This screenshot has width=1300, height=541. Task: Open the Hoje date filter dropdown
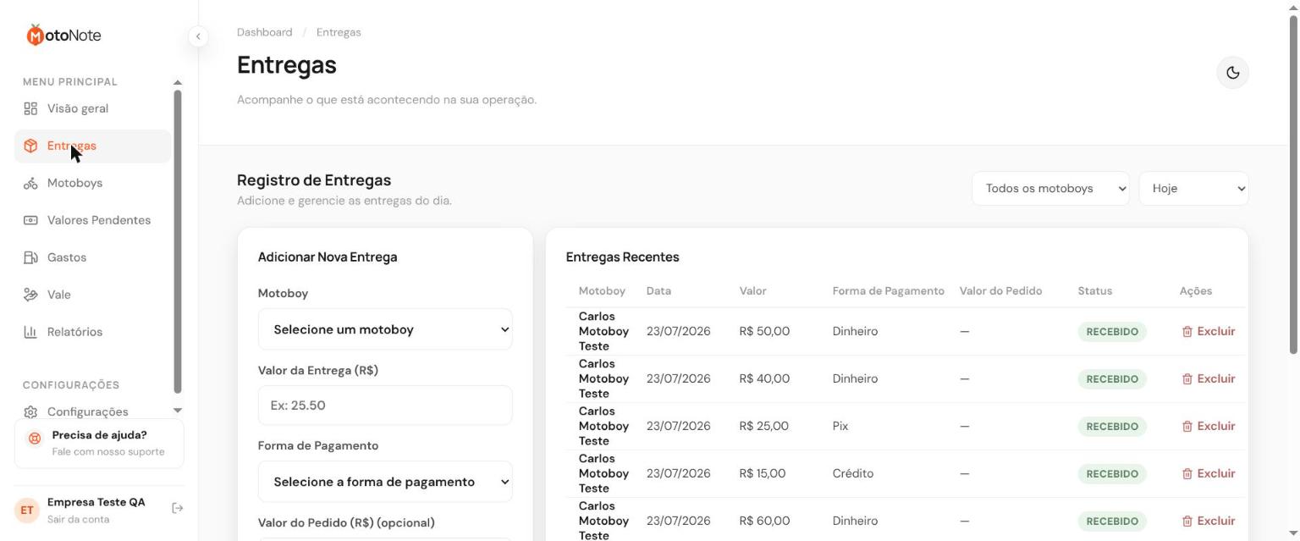coord(1193,188)
